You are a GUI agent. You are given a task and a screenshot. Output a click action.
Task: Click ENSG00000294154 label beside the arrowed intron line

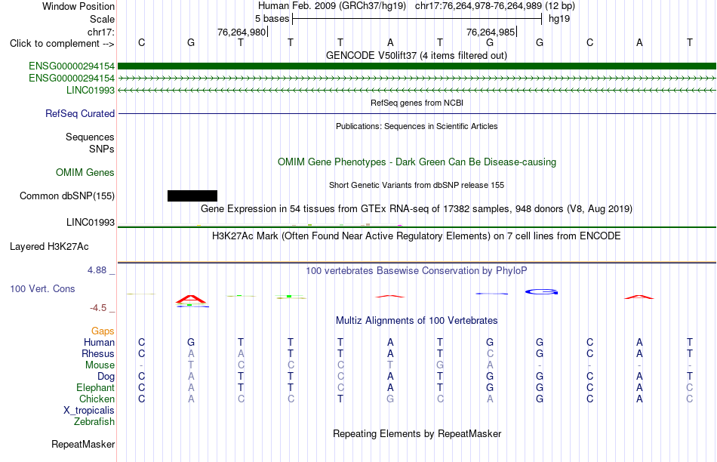tap(72, 79)
